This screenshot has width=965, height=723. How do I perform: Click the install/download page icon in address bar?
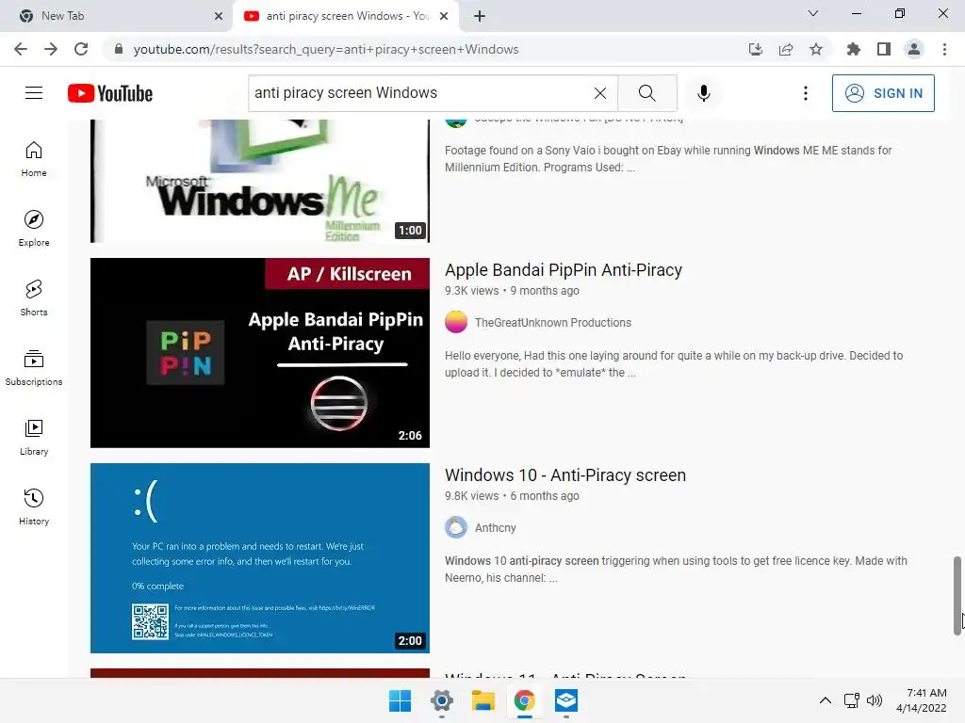(x=756, y=49)
